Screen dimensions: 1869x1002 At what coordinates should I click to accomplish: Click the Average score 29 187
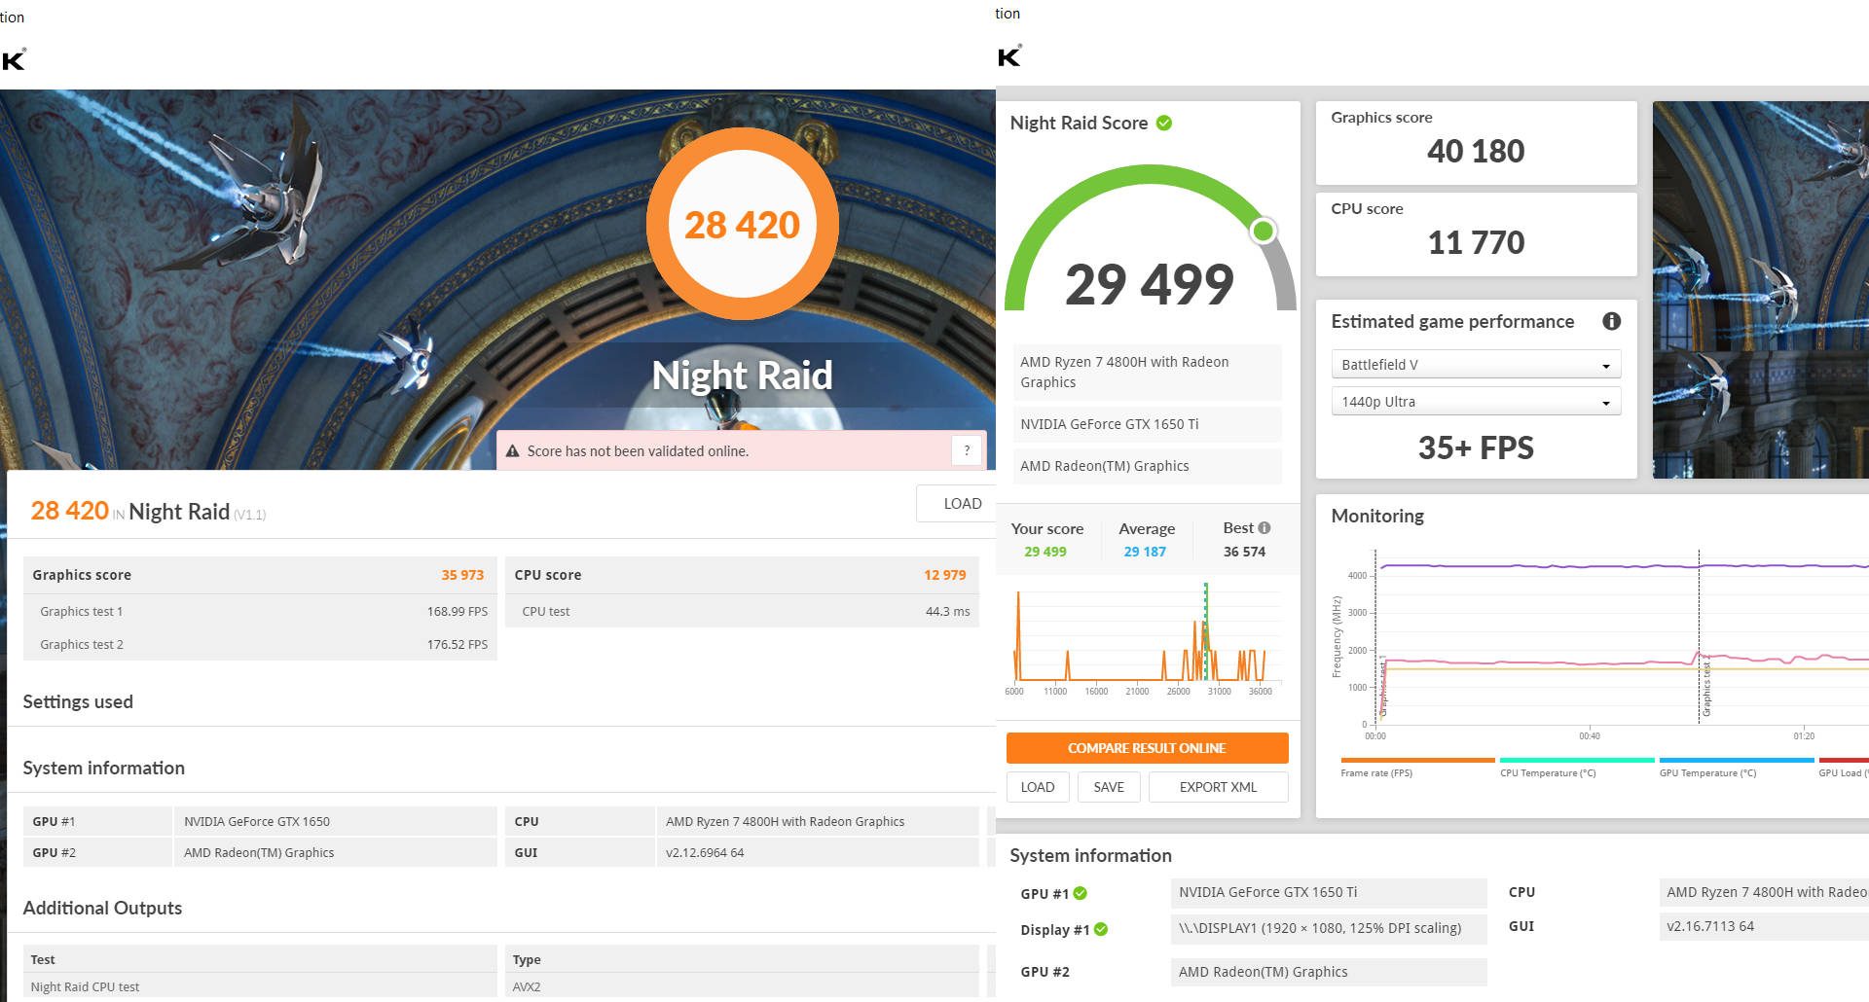(1145, 552)
